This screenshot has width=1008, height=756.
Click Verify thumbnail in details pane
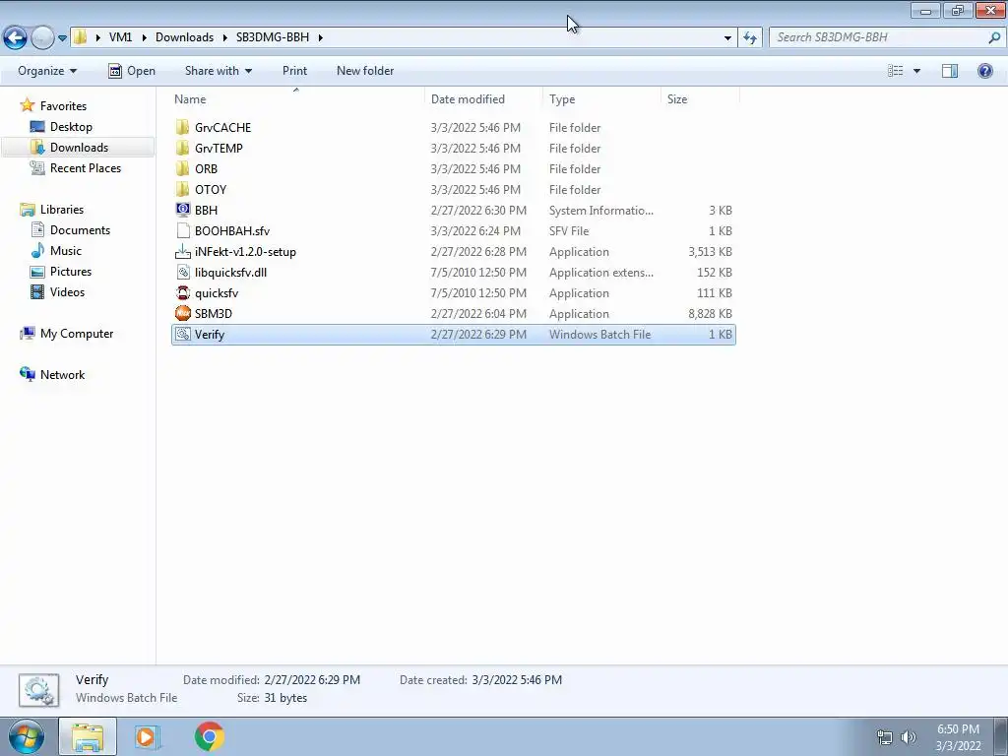point(38,690)
